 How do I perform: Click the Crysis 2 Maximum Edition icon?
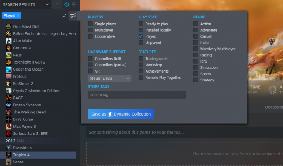click(8, 91)
